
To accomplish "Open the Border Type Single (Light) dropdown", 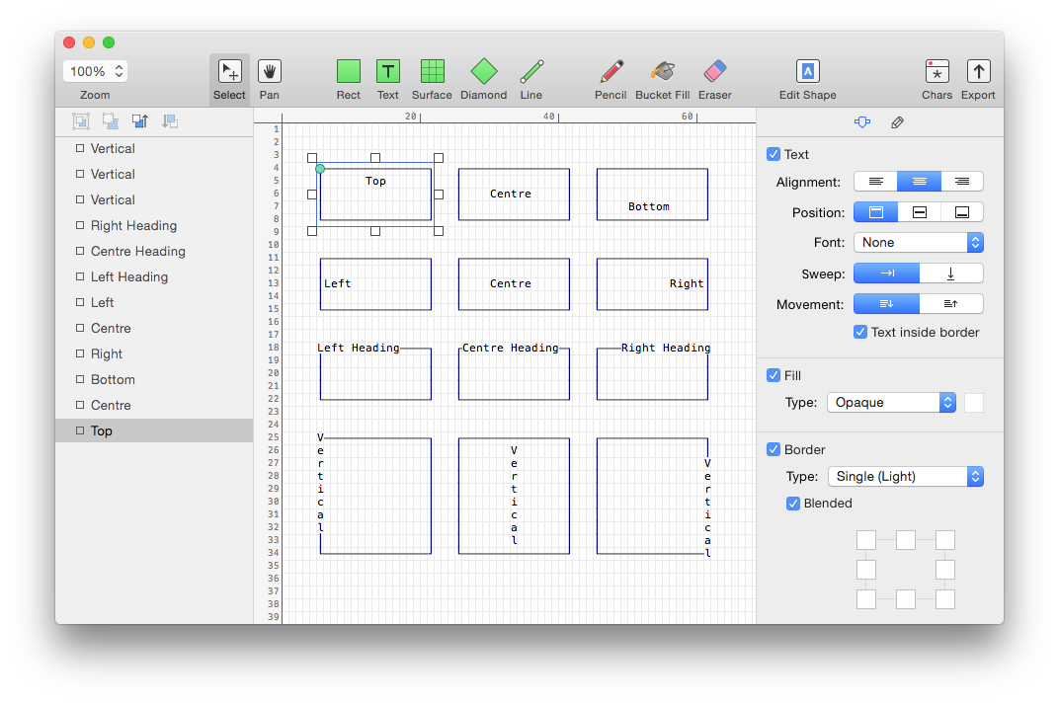I will (905, 476).
